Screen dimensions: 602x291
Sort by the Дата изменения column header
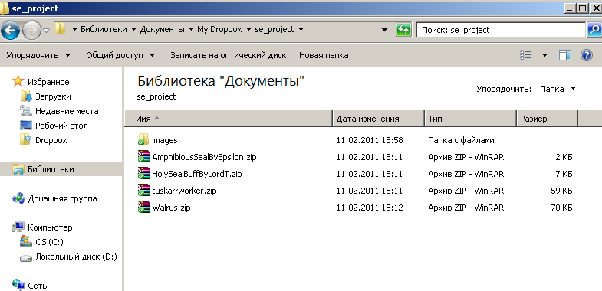(379, 119)
